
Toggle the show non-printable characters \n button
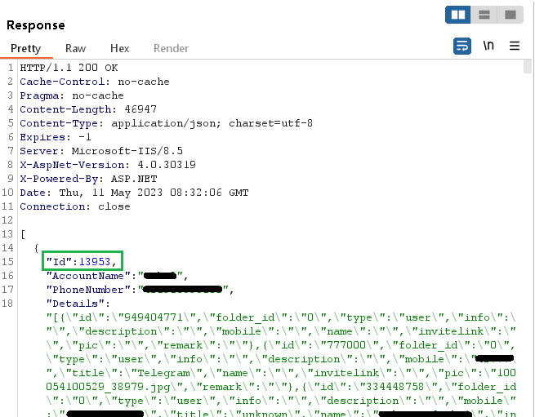coord(488,46)
